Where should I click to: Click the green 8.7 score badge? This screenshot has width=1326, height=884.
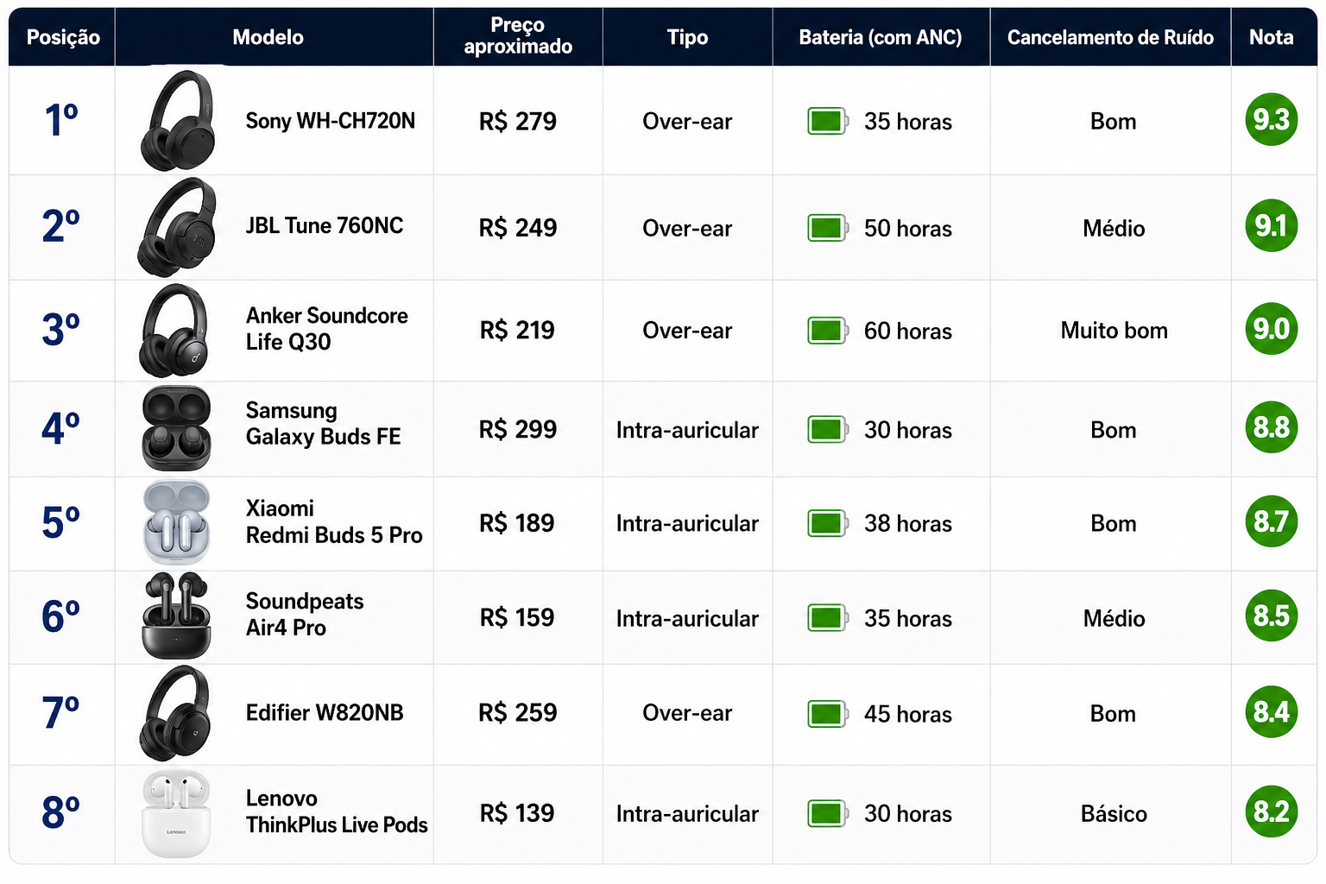tap(1272, 521)
